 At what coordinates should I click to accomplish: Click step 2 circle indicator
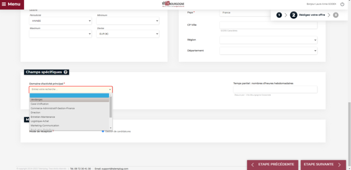(293, 15)
